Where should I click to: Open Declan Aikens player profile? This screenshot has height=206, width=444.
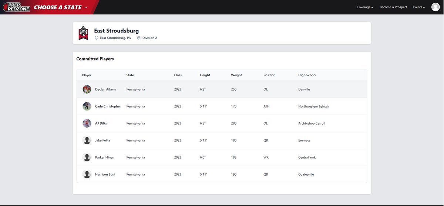coord(105,90)
